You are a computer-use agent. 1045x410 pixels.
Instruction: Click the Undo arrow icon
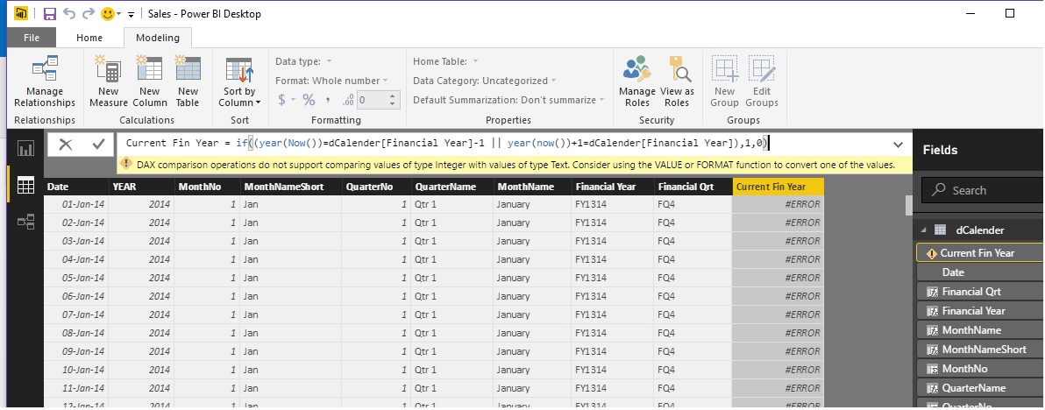coord(68,13)
